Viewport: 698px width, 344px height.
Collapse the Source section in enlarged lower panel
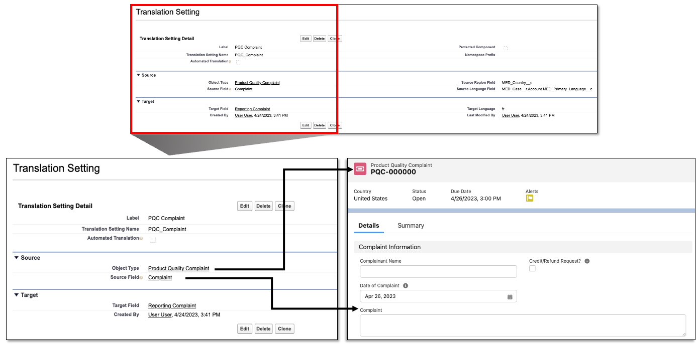coord(17,258)
